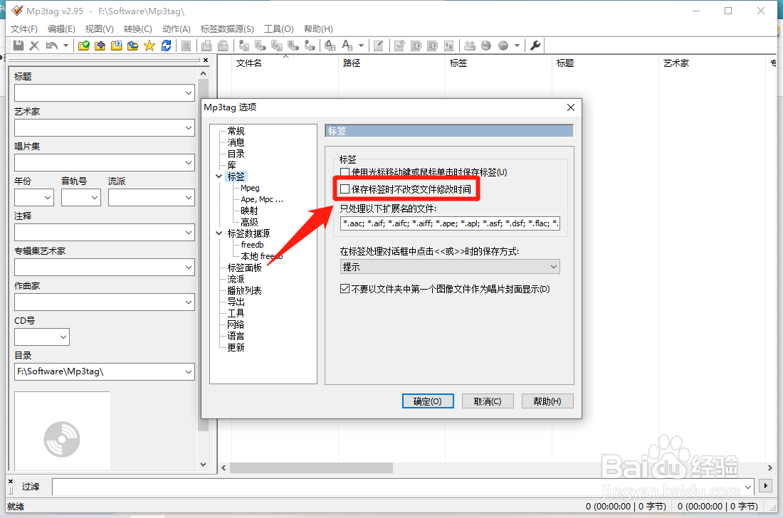This screenshot has width=783, height=518.
Task: Open the 视图(V) menu
Action: coord(100,29)
